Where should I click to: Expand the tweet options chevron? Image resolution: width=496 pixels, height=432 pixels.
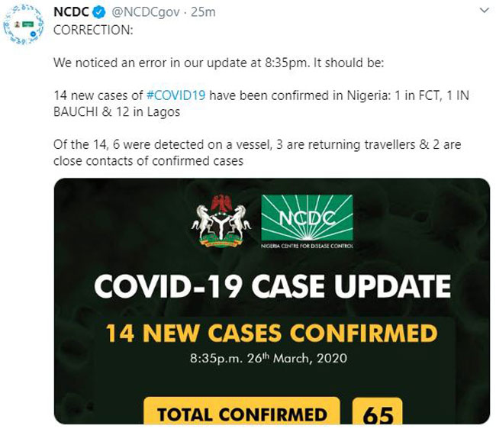point(485,11)
